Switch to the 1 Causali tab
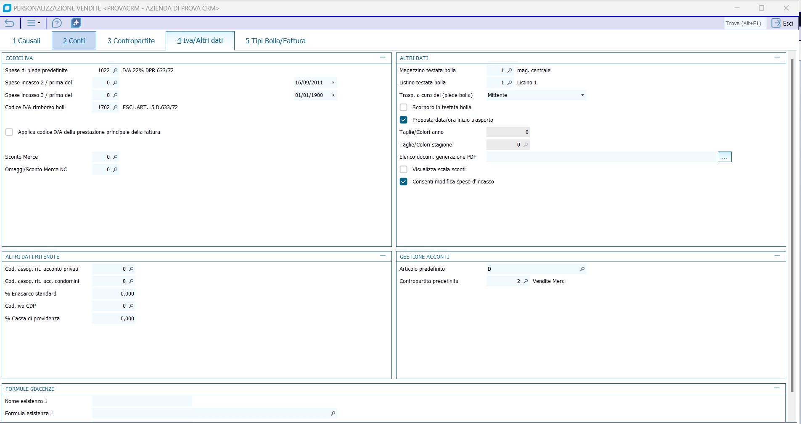 [x=26, y=41]
